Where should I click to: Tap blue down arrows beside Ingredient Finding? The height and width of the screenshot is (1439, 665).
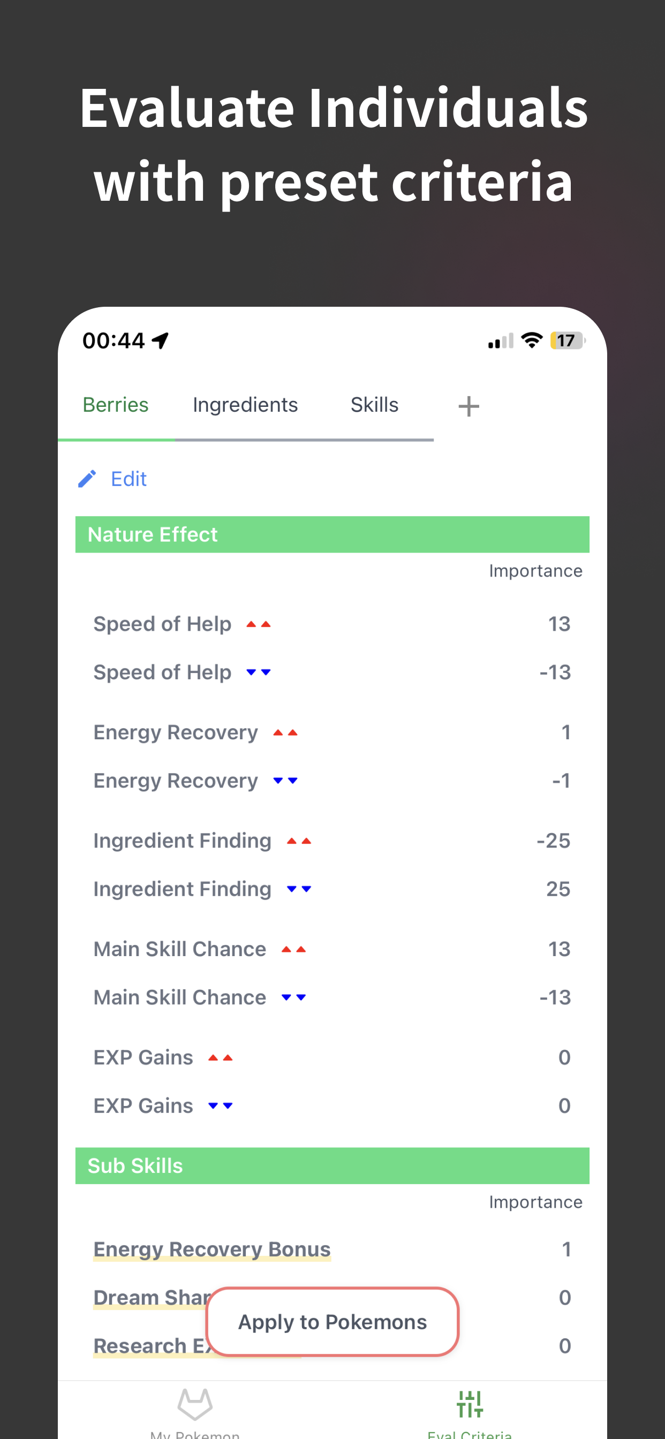coord(299,889)
